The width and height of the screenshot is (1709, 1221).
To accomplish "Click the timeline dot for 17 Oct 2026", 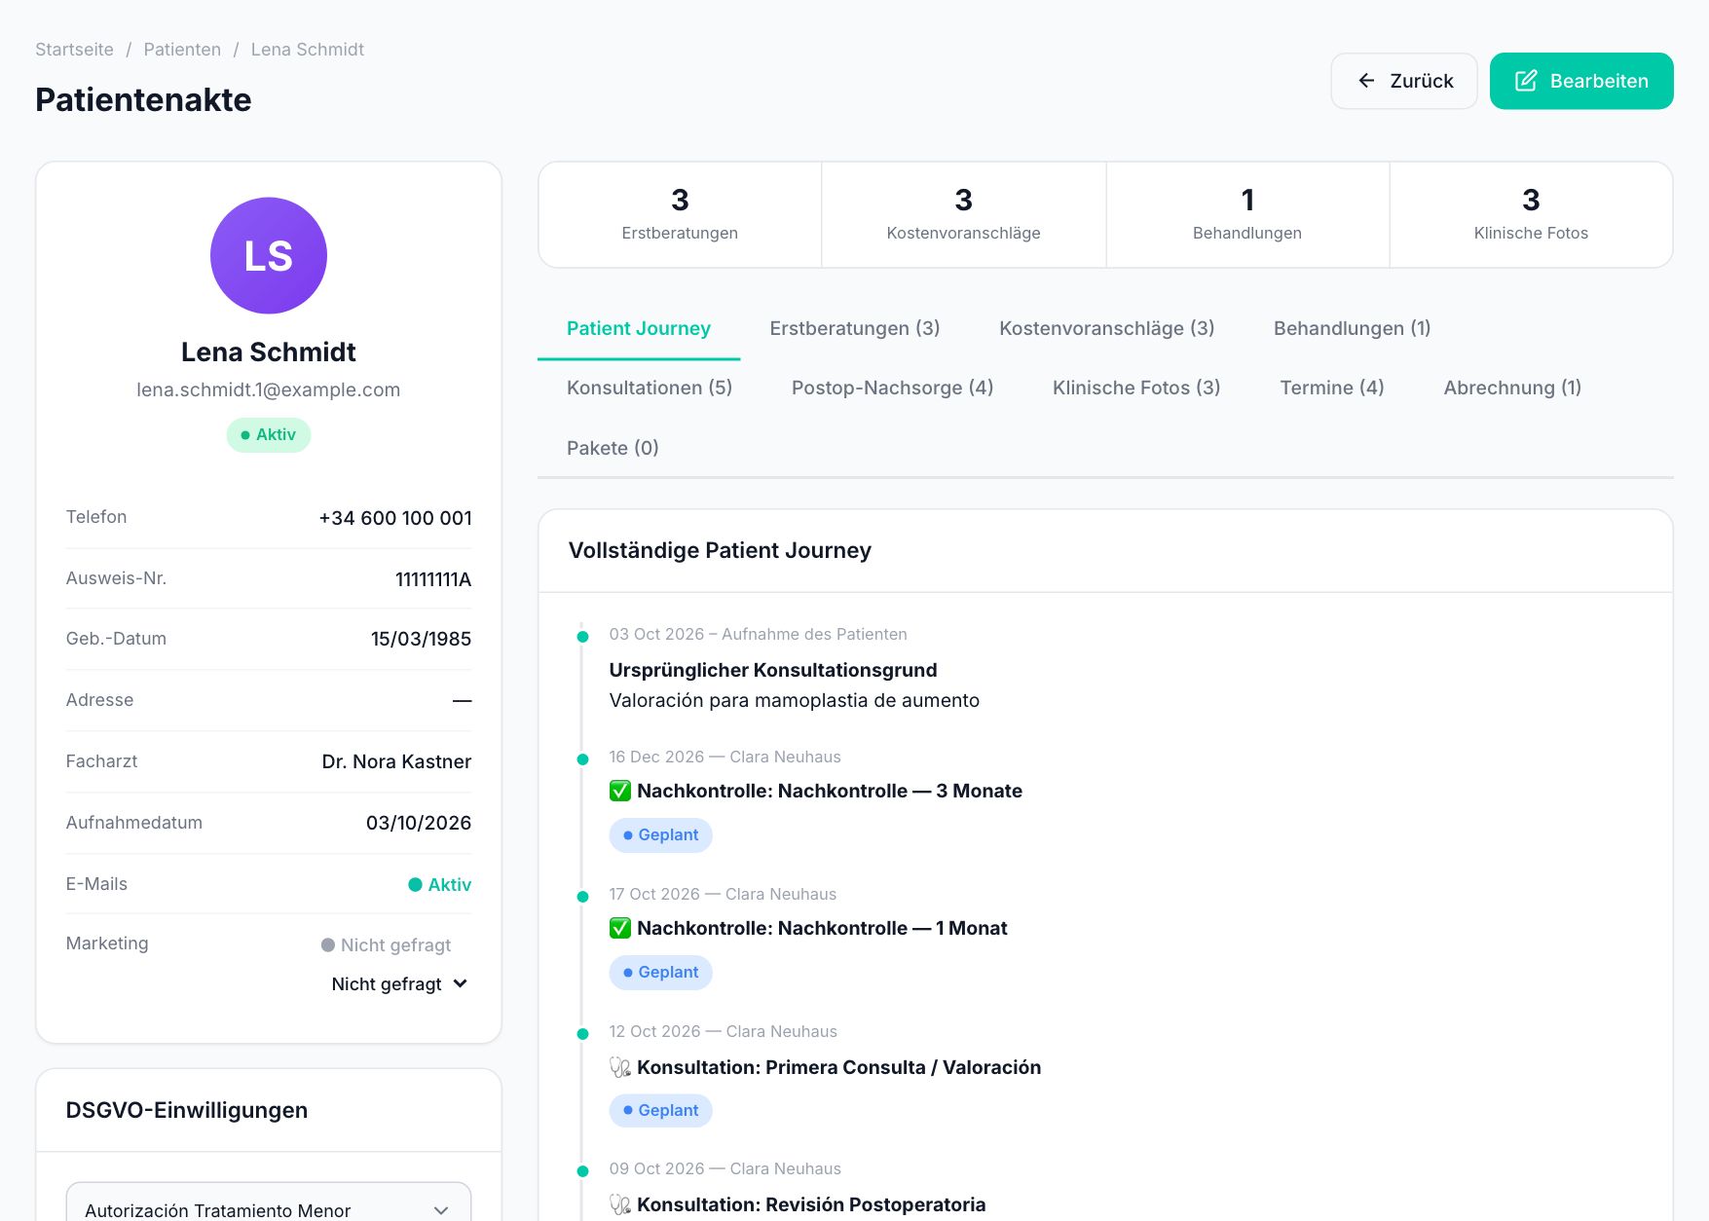I will (x=582, y=897).
